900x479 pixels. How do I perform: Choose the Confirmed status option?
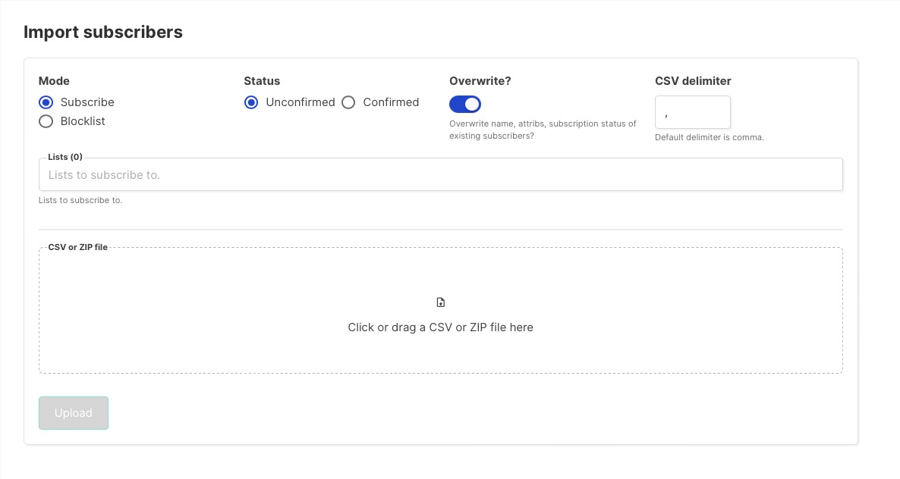(348, 102)
